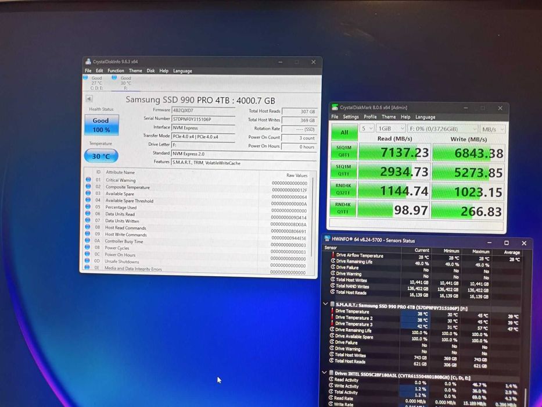Click the Raw Values column header
This screenshot has width=542, height=407.
(x=297, y=176)
